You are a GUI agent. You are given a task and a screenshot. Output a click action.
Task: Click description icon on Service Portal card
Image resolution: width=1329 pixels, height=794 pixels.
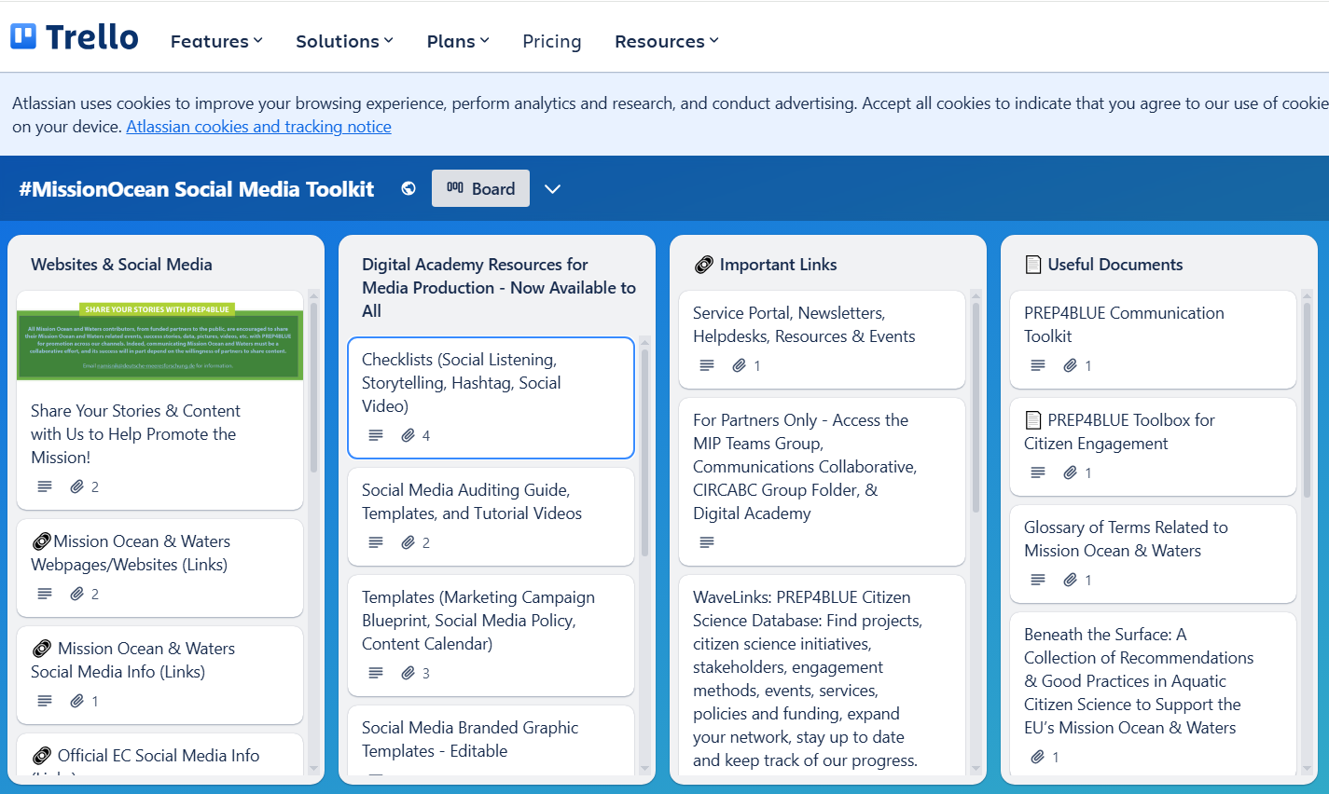coord(707,365)
